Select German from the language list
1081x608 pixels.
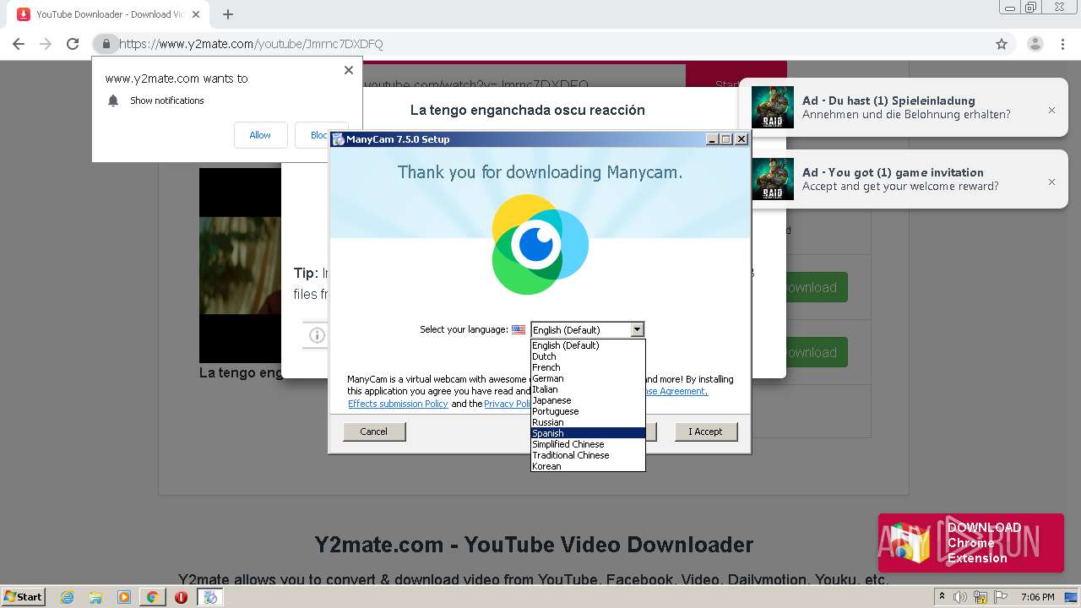(x=588, y=378)
